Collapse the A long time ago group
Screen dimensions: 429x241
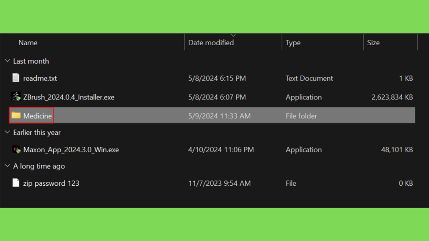pos(8,166)
